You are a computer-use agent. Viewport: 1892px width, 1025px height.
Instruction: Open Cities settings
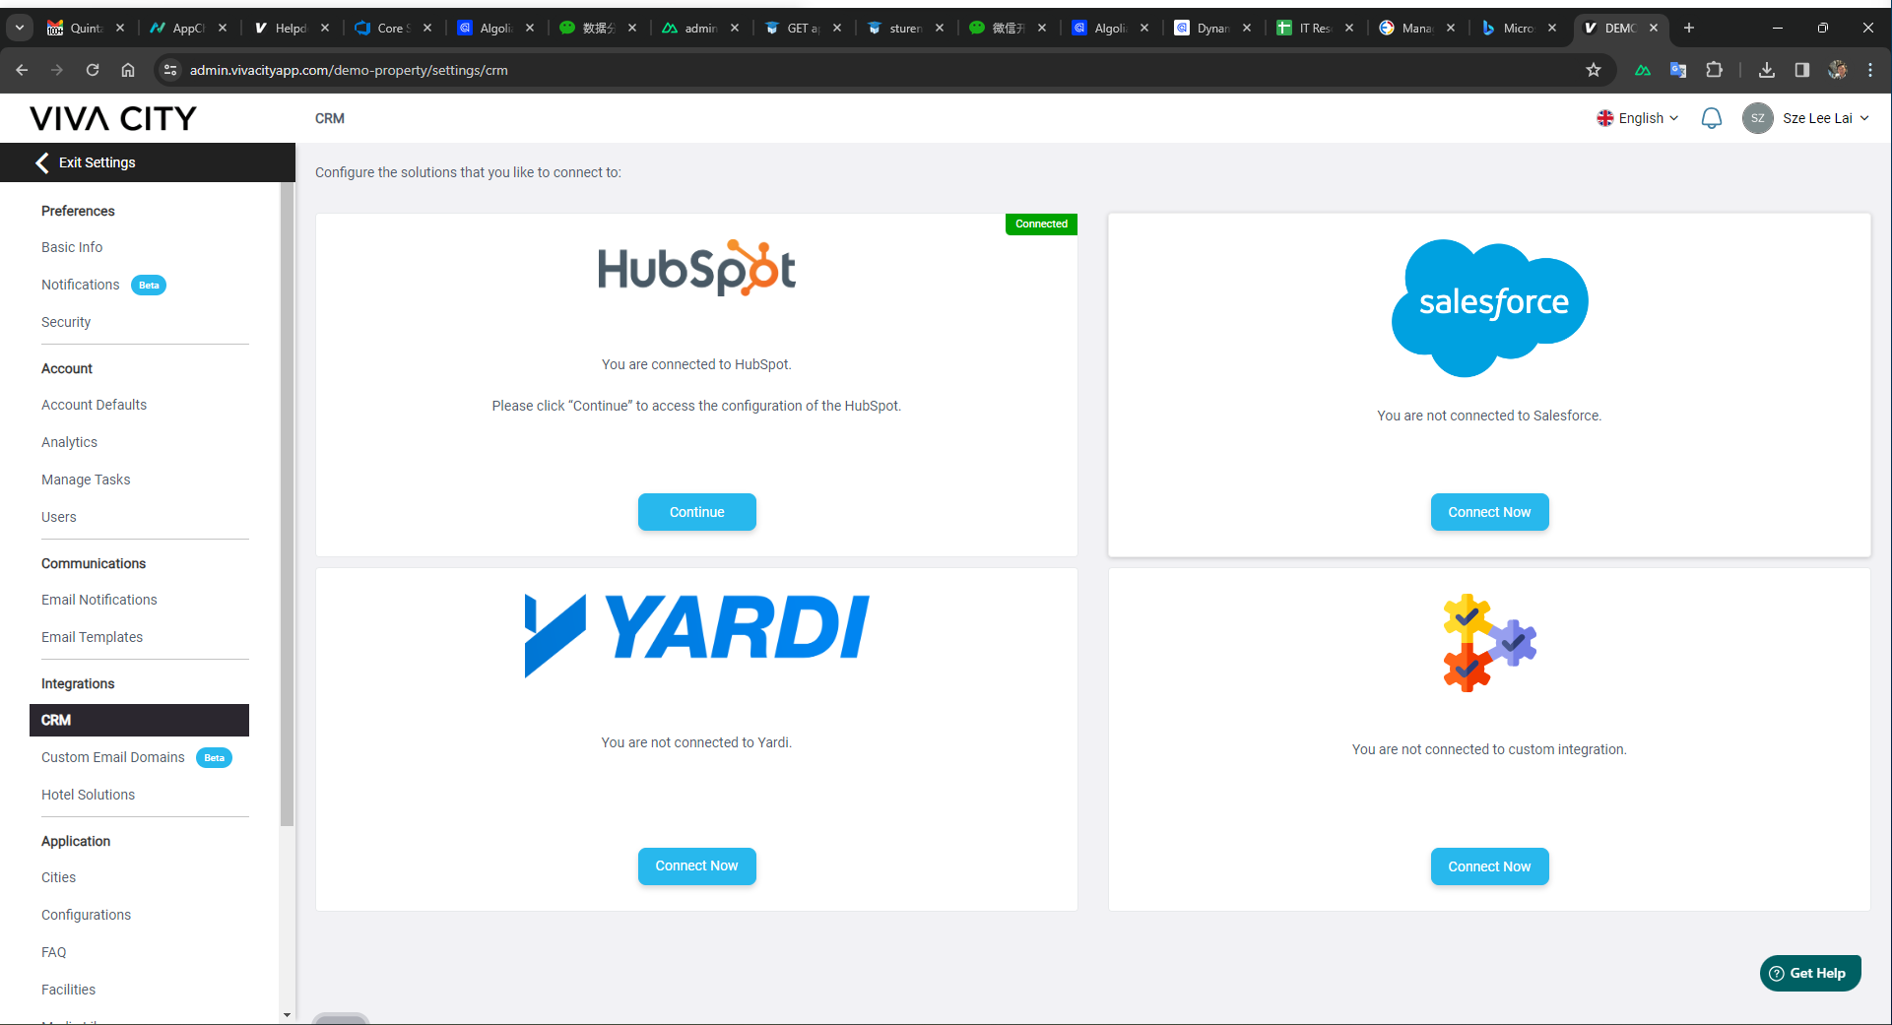(58, 877)
